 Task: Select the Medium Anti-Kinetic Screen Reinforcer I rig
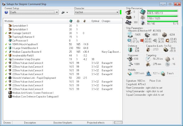(x=63, y=93)
